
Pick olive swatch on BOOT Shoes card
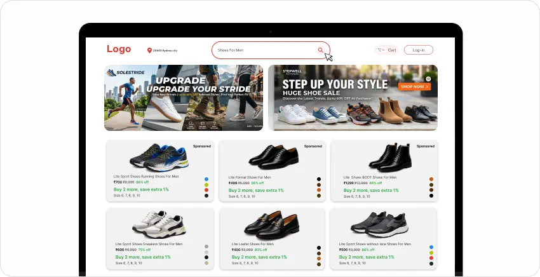coord(431,185)
